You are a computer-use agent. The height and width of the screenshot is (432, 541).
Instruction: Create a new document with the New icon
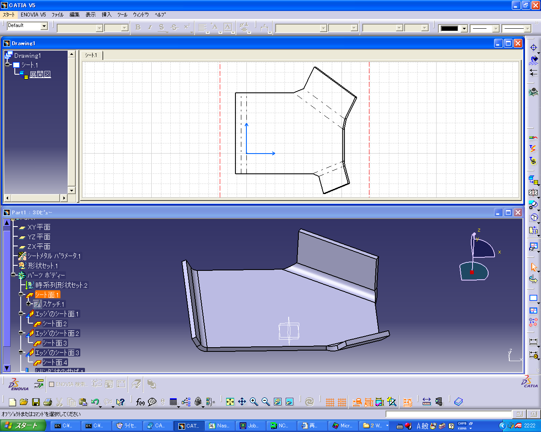[x=13, y=402]
